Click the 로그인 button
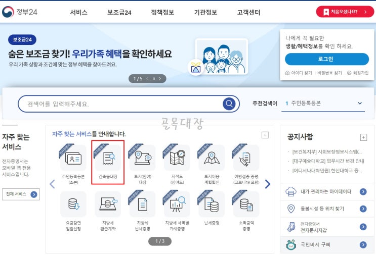 click(327, 59)
